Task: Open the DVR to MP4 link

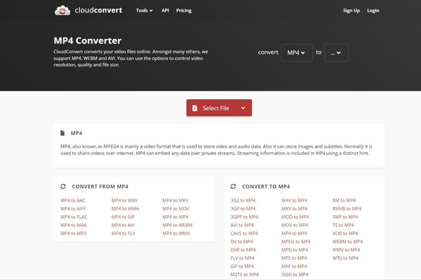Action: click(243, 250)
